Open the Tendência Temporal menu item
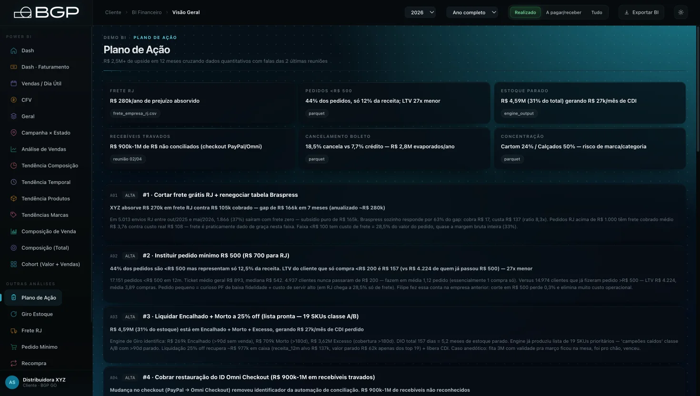Screen dimensions: 700x396 tap(46, 182)
